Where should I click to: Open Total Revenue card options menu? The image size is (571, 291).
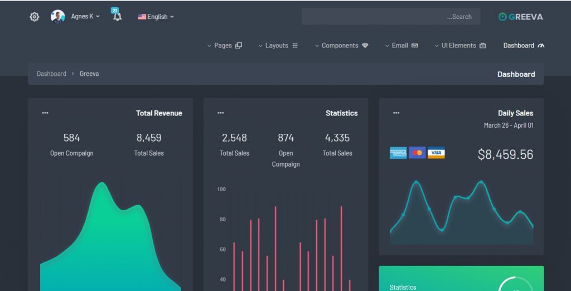45,113
